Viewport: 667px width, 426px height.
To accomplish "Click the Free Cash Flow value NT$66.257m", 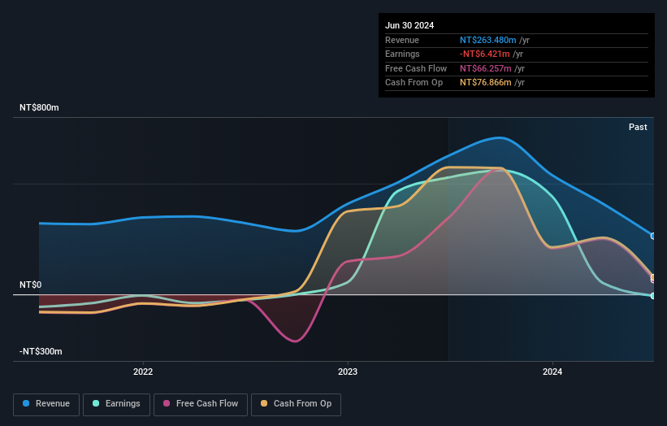I will [x=485, y=68].
